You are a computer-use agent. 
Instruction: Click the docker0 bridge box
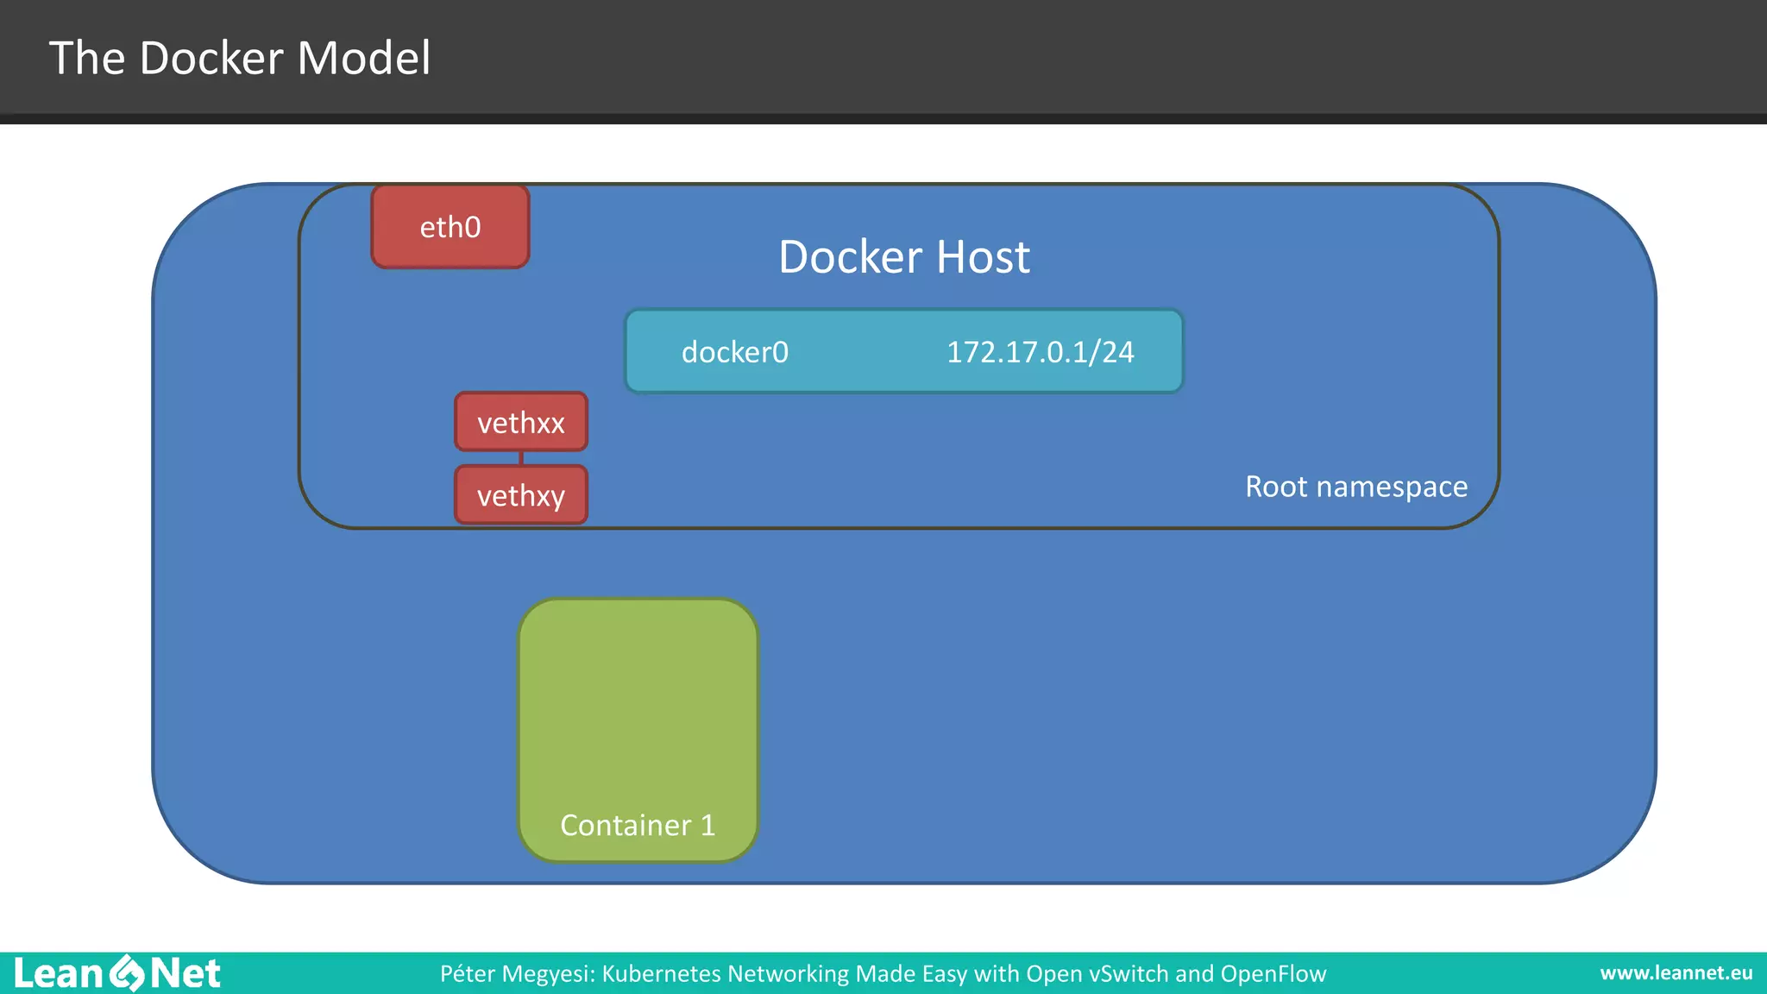tap(904, 351)
